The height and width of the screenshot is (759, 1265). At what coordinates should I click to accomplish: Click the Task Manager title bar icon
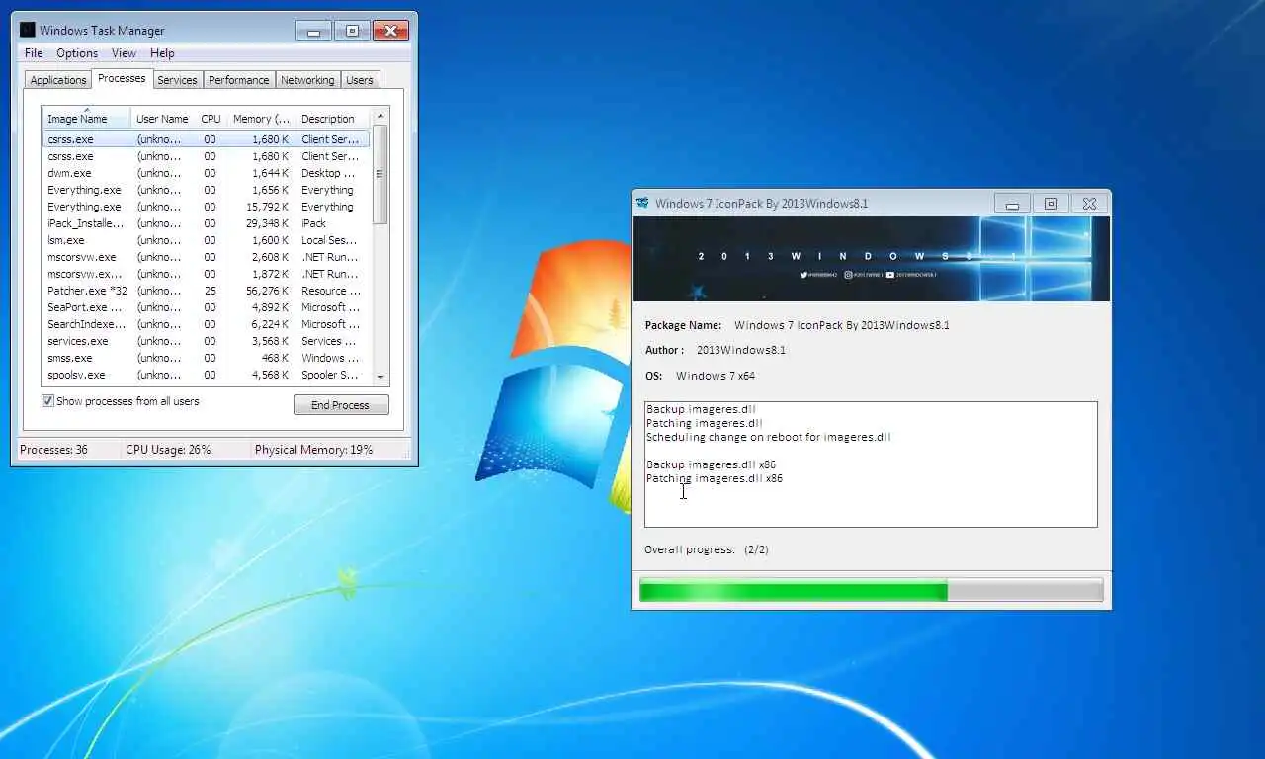(x=28, y=30)
